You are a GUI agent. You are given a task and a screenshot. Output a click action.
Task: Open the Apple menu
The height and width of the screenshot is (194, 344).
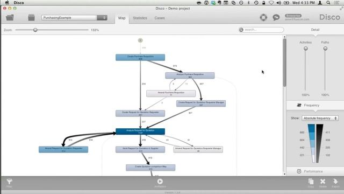(x=7, y=3)
